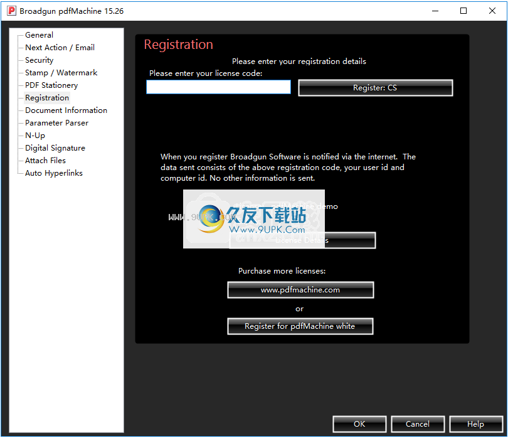
Task: Open PDF Stationery settings
Action: (x=51, y=85)
